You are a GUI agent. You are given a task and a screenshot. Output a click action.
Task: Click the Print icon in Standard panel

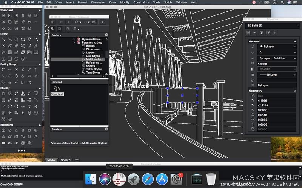23,15
